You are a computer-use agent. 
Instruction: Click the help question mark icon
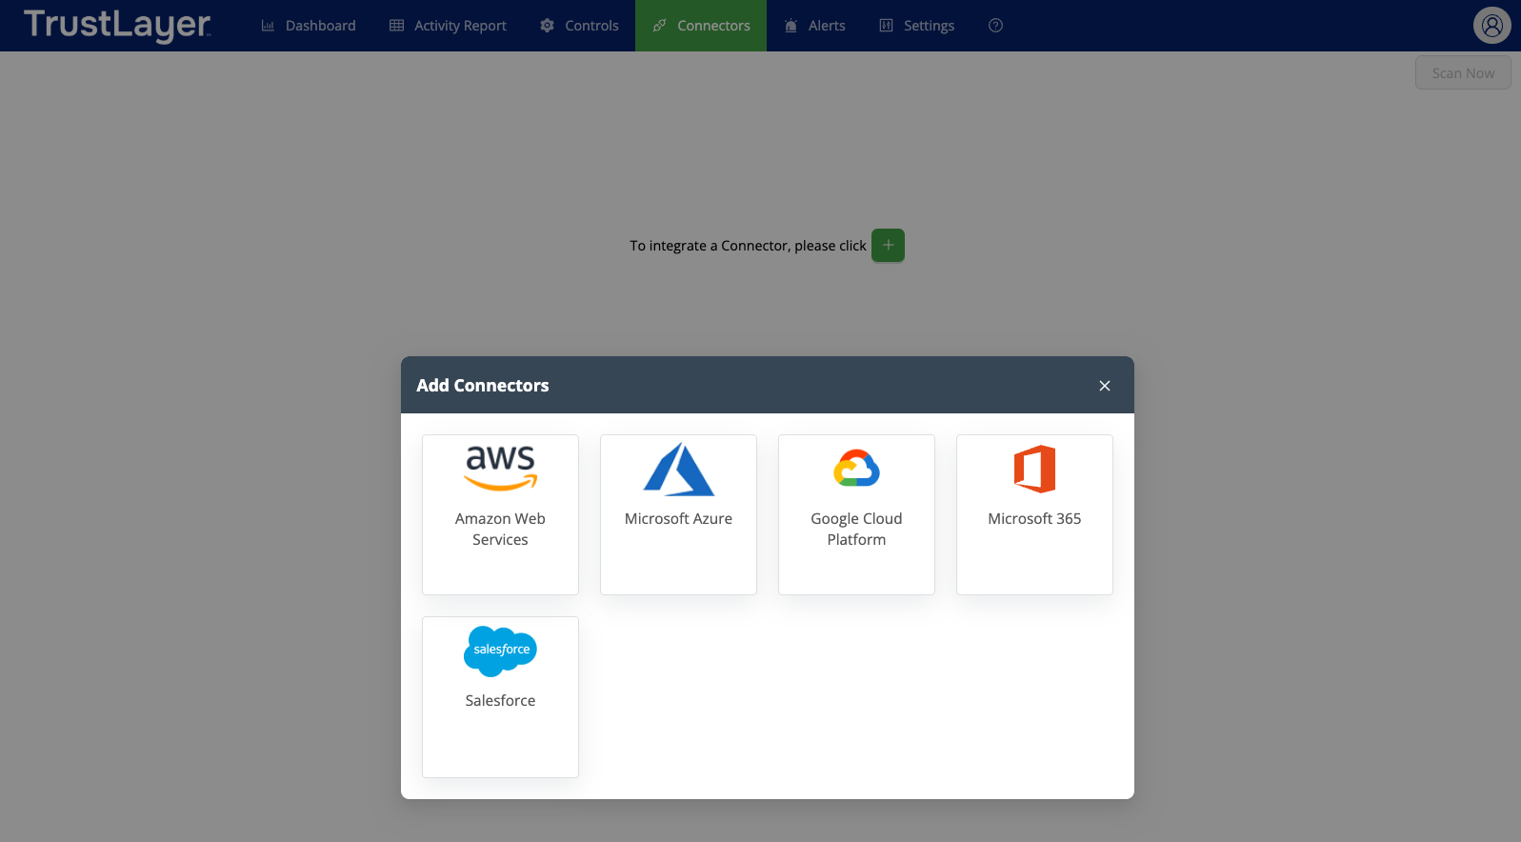pyautogui.click(x=995, y=26)
